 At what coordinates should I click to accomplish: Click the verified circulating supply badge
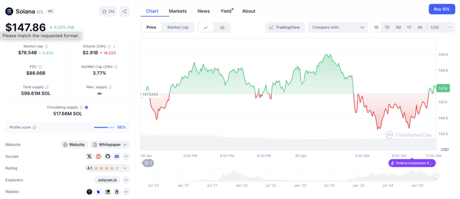(x=86, y=108)
